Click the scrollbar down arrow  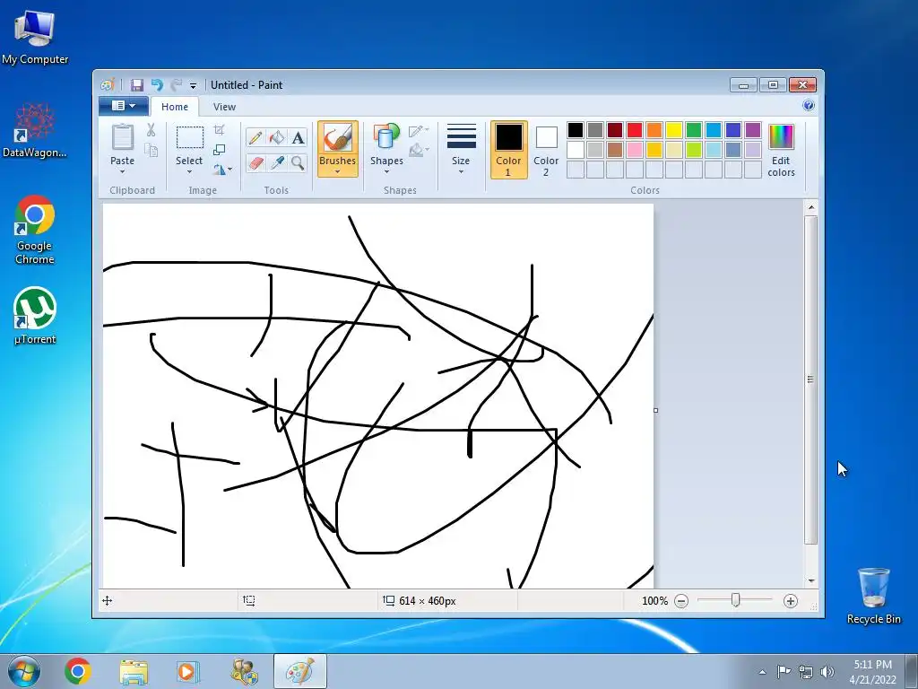(810, 581)
